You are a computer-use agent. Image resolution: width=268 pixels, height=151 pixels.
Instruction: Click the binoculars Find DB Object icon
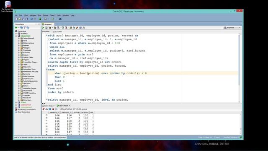point(60,19)
